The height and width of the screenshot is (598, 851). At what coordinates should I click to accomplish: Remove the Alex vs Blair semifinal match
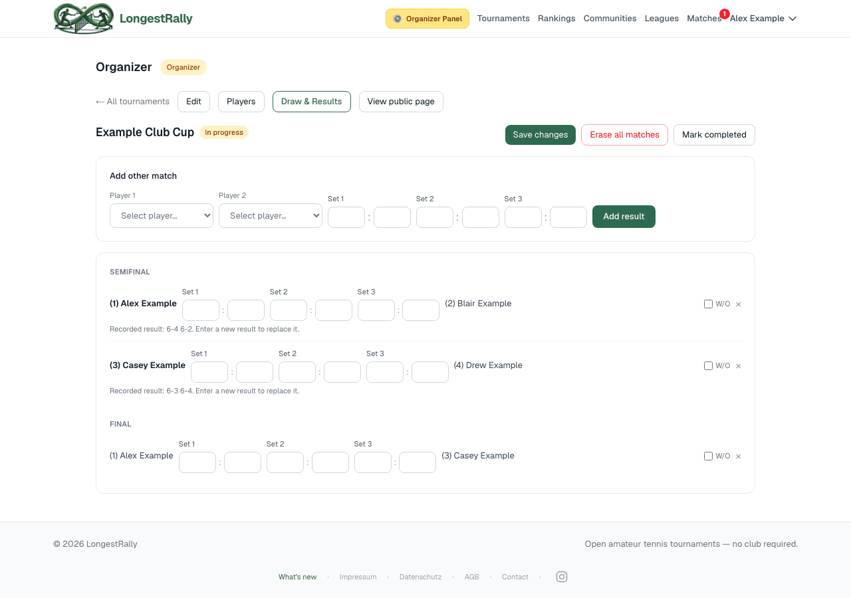coord(738,304)
